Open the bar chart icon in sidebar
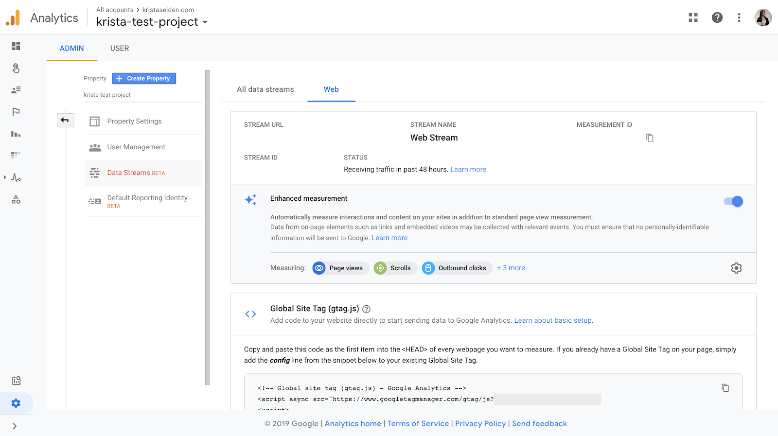Viewport: 778px width, 436px height. click(16, 134)
